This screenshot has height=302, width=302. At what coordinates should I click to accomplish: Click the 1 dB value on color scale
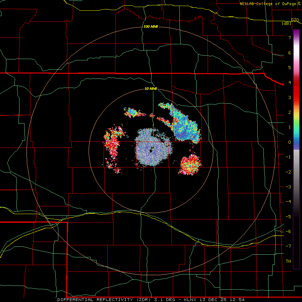coord(290,127)
